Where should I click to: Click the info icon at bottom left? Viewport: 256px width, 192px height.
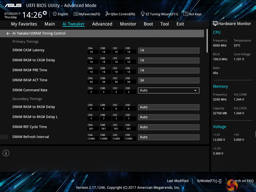coord(6,153)
